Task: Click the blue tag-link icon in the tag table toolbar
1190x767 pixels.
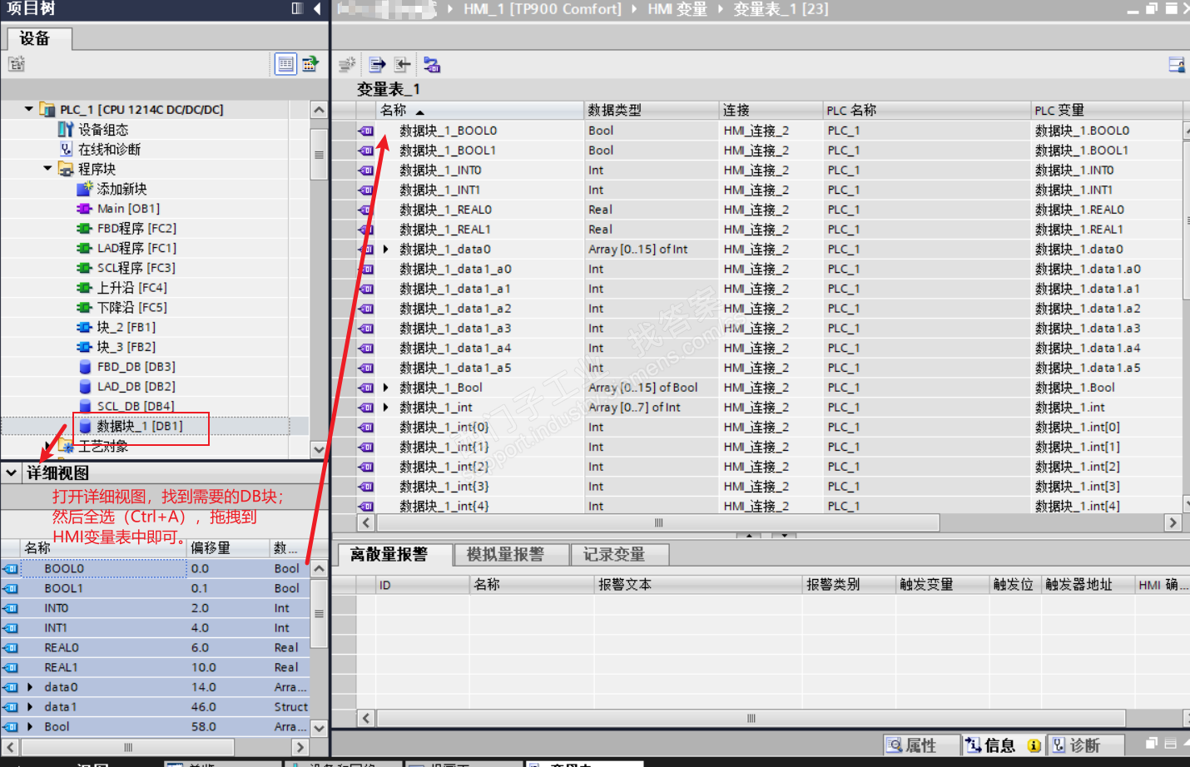Action: click(432, 64)
